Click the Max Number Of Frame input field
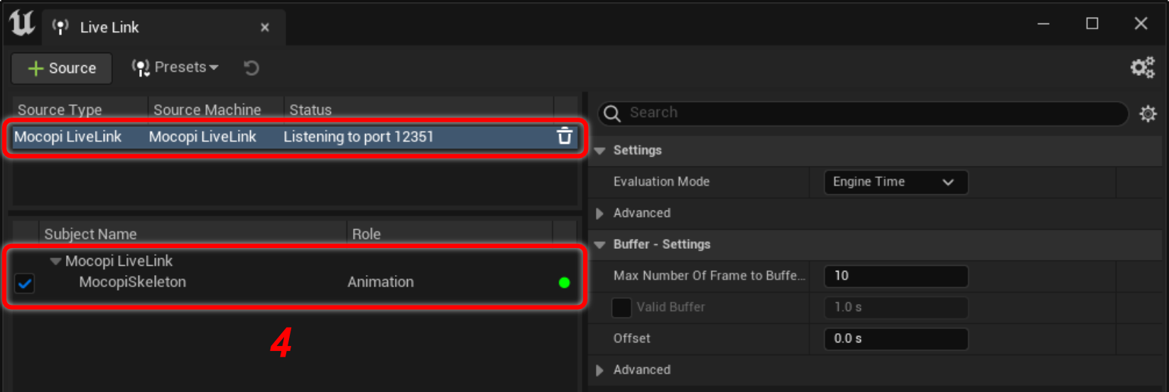The width and height of the screenshot is (1169, 392). [895, 276]
